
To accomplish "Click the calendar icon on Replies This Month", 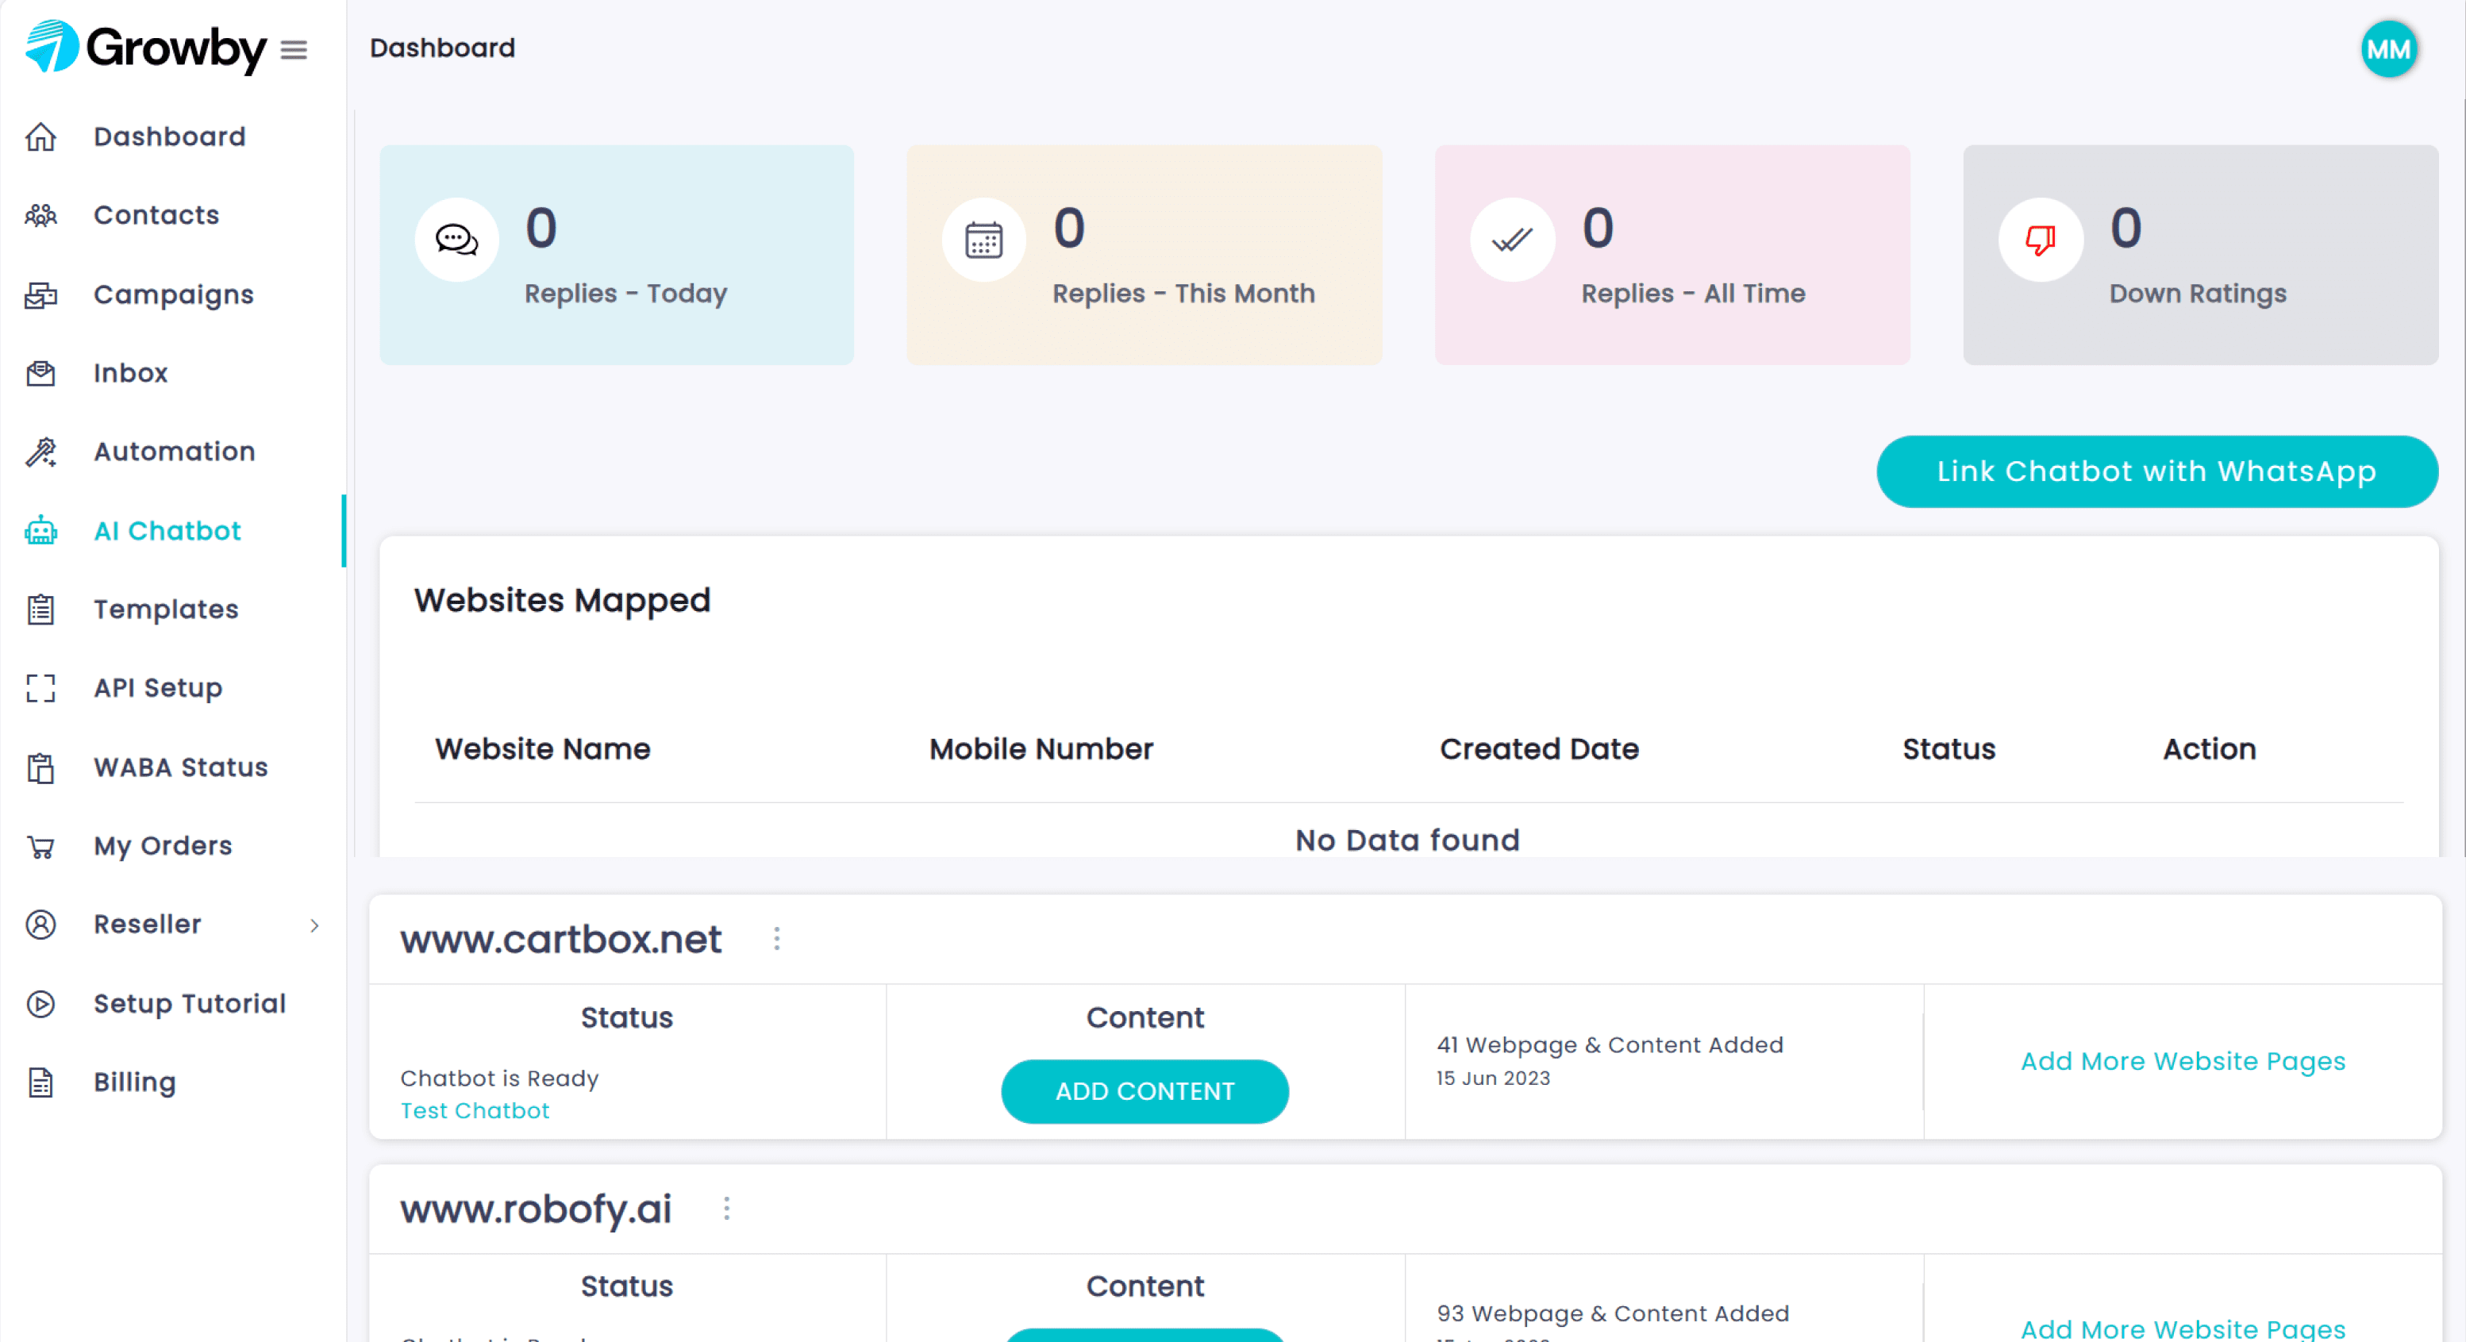I will tap(983, 240).
